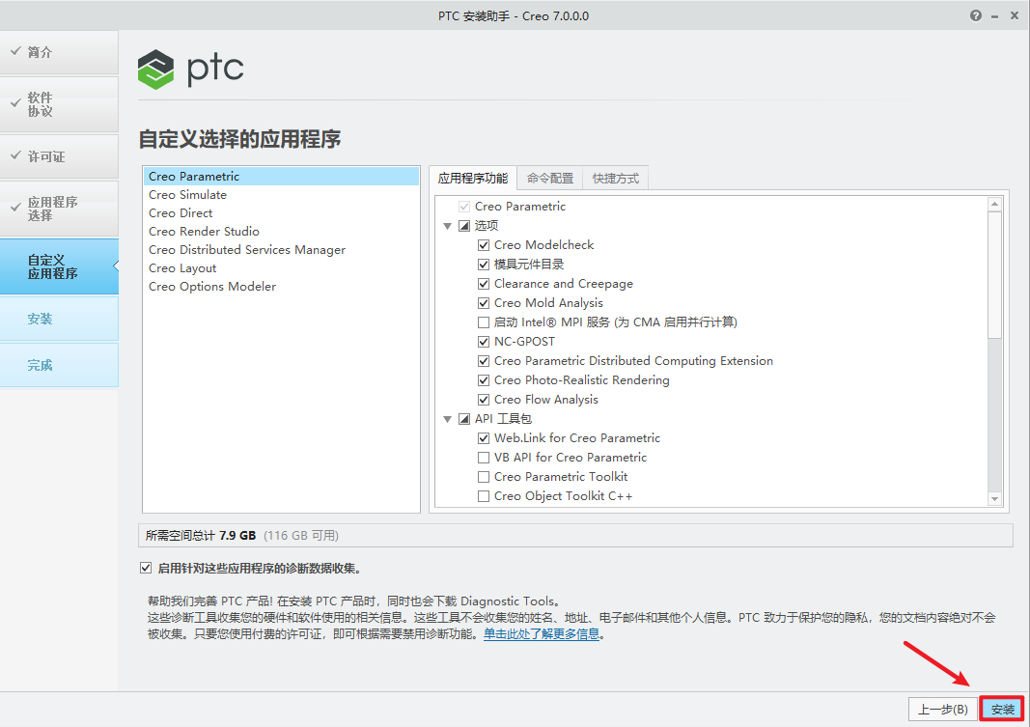
Task: Click the 安装 button
Action: pyautogui.click(x=1002, y=708)
